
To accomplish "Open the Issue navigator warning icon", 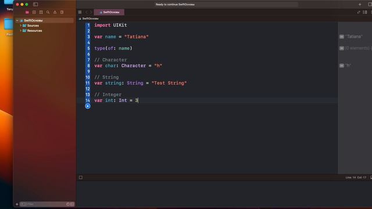I will [x=55, y=12].
